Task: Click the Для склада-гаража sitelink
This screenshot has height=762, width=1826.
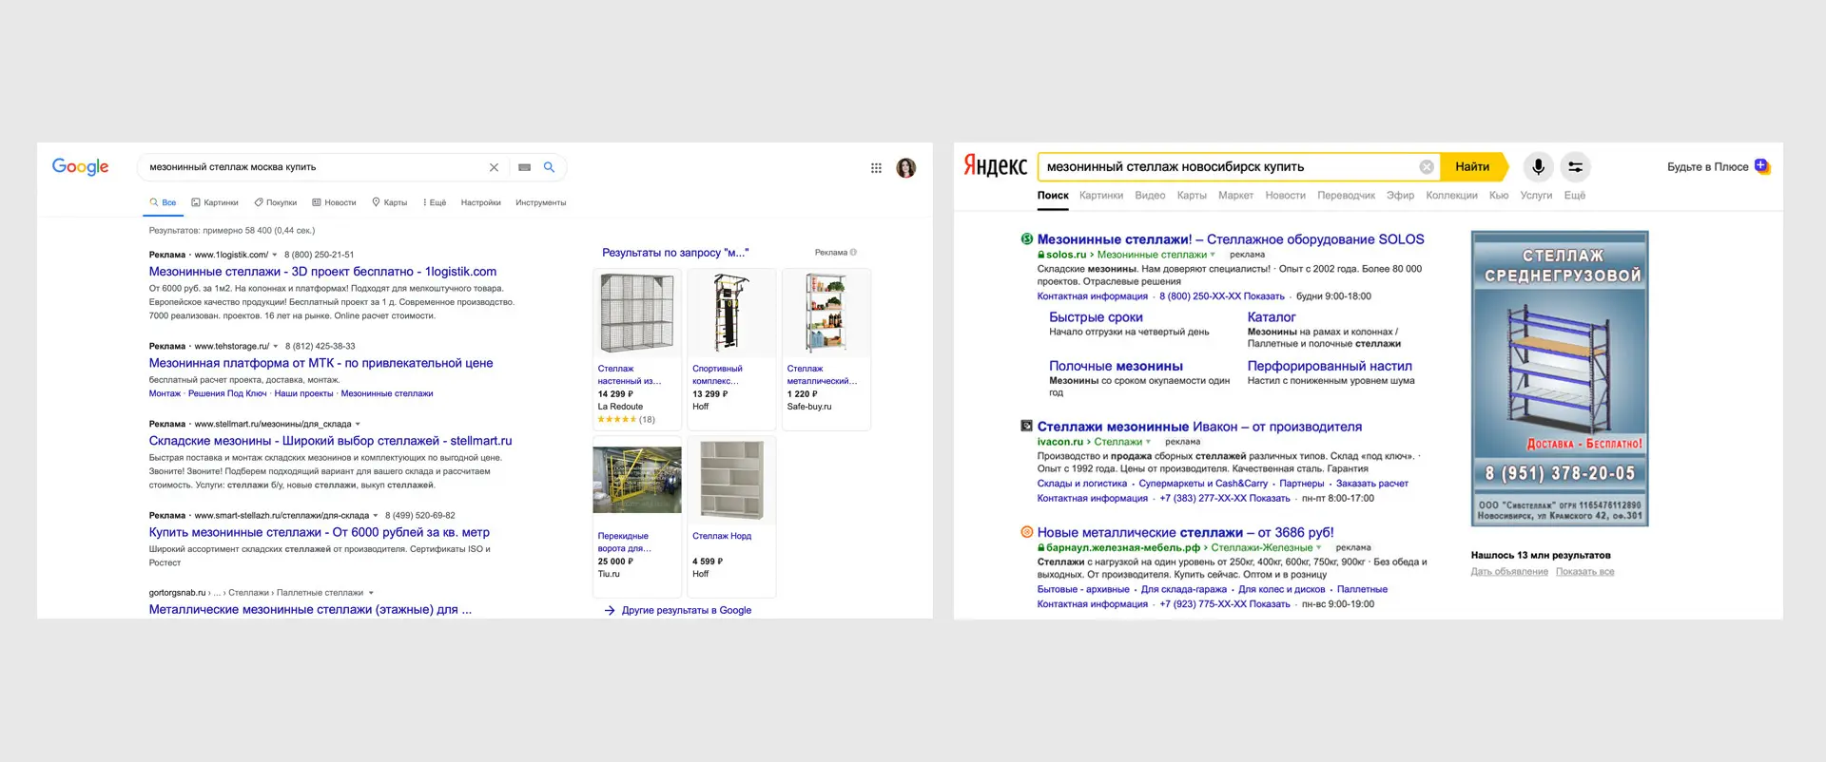Action: coord(1183,589)
